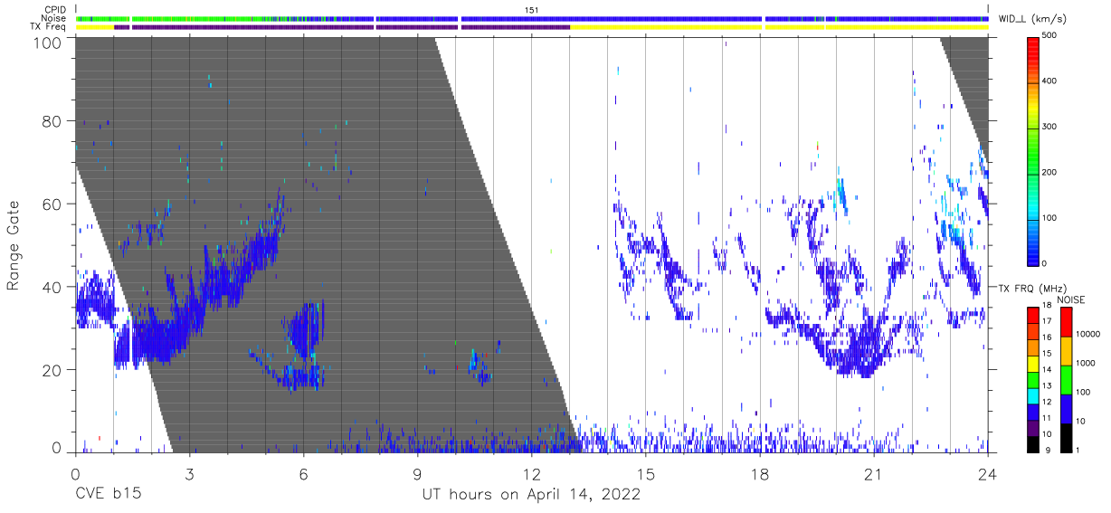This screenshot has width=1111, height=513.
Task: Click the 12 tick on UT hours axis
Action: pos(531,473)
